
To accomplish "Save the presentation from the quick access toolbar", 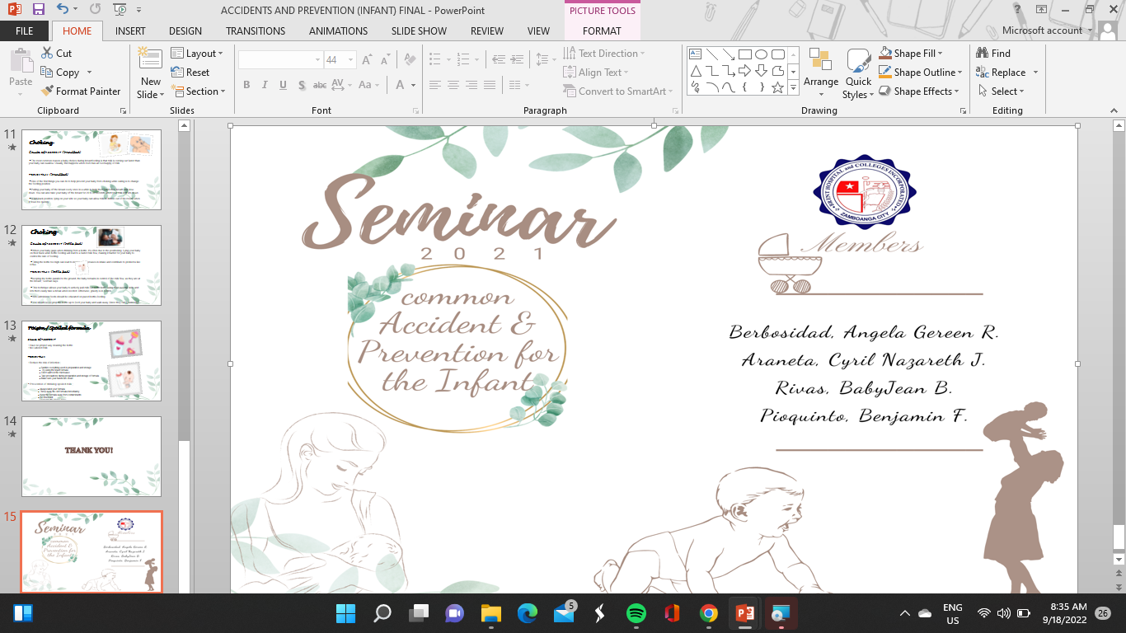I will click(x=39, y=10).
